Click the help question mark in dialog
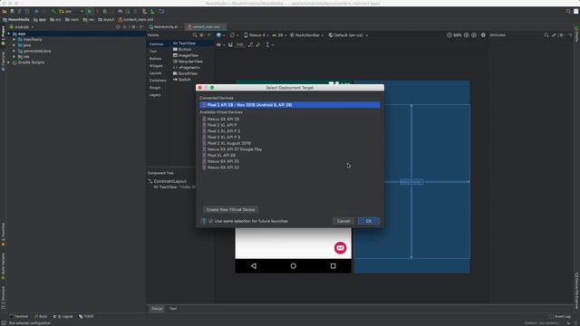Image resolution: width=580 pixels, height=326 pixels. pos(203,221)
